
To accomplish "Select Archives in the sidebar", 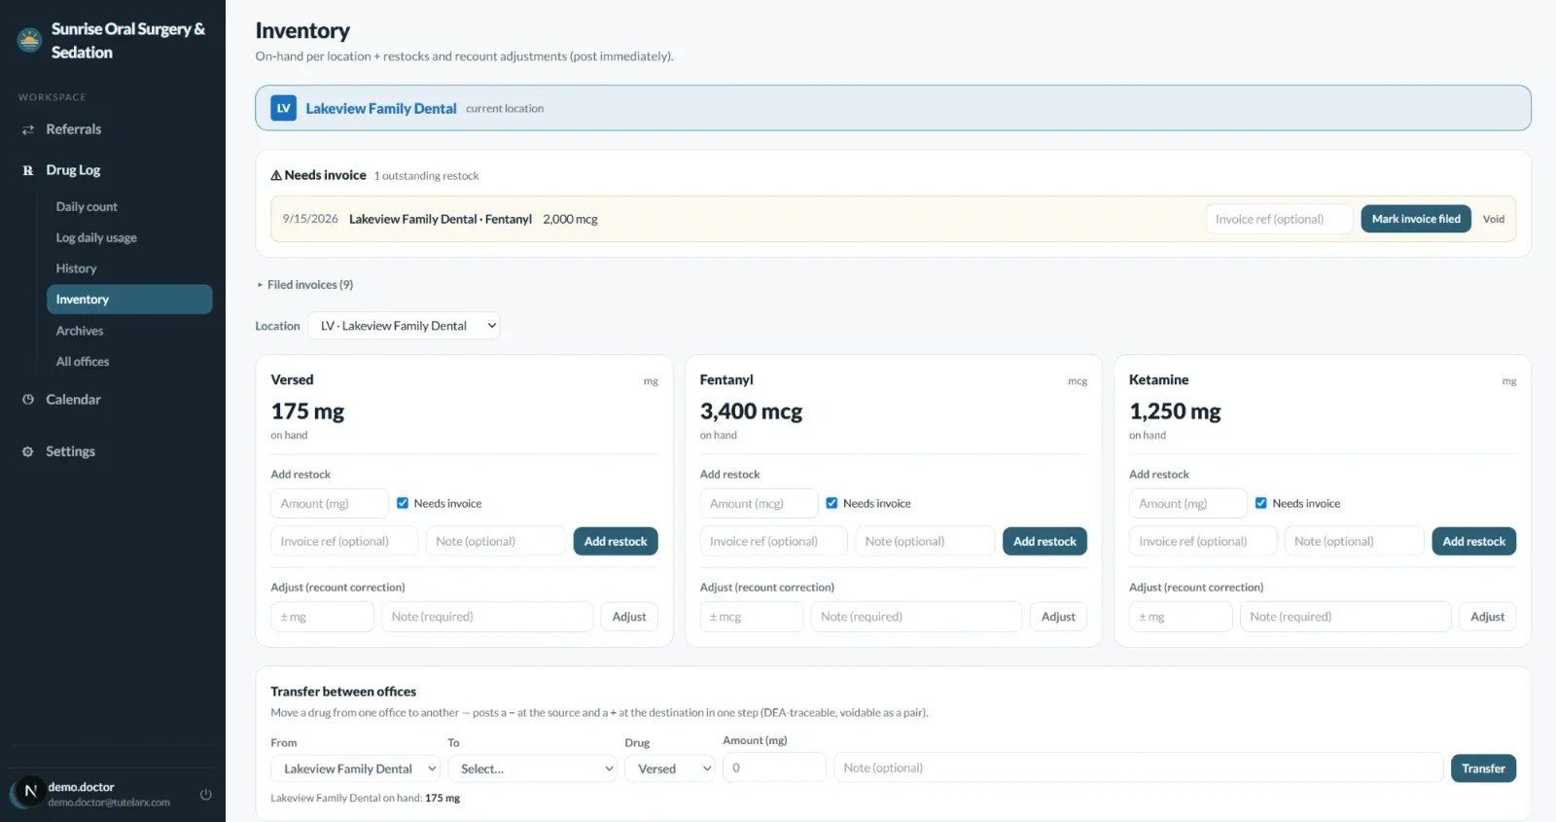I will click(x=80, y=331).
